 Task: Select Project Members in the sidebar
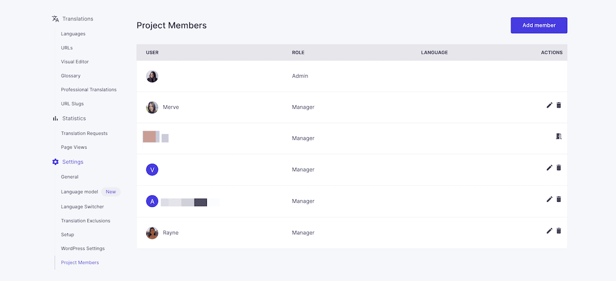80,263
